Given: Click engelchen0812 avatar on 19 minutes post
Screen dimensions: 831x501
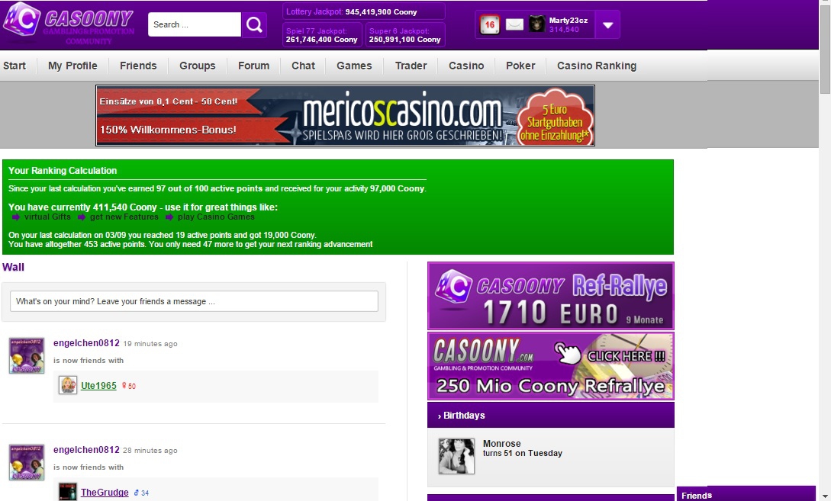Looking at the screenshot, I should tap(27, 355).
